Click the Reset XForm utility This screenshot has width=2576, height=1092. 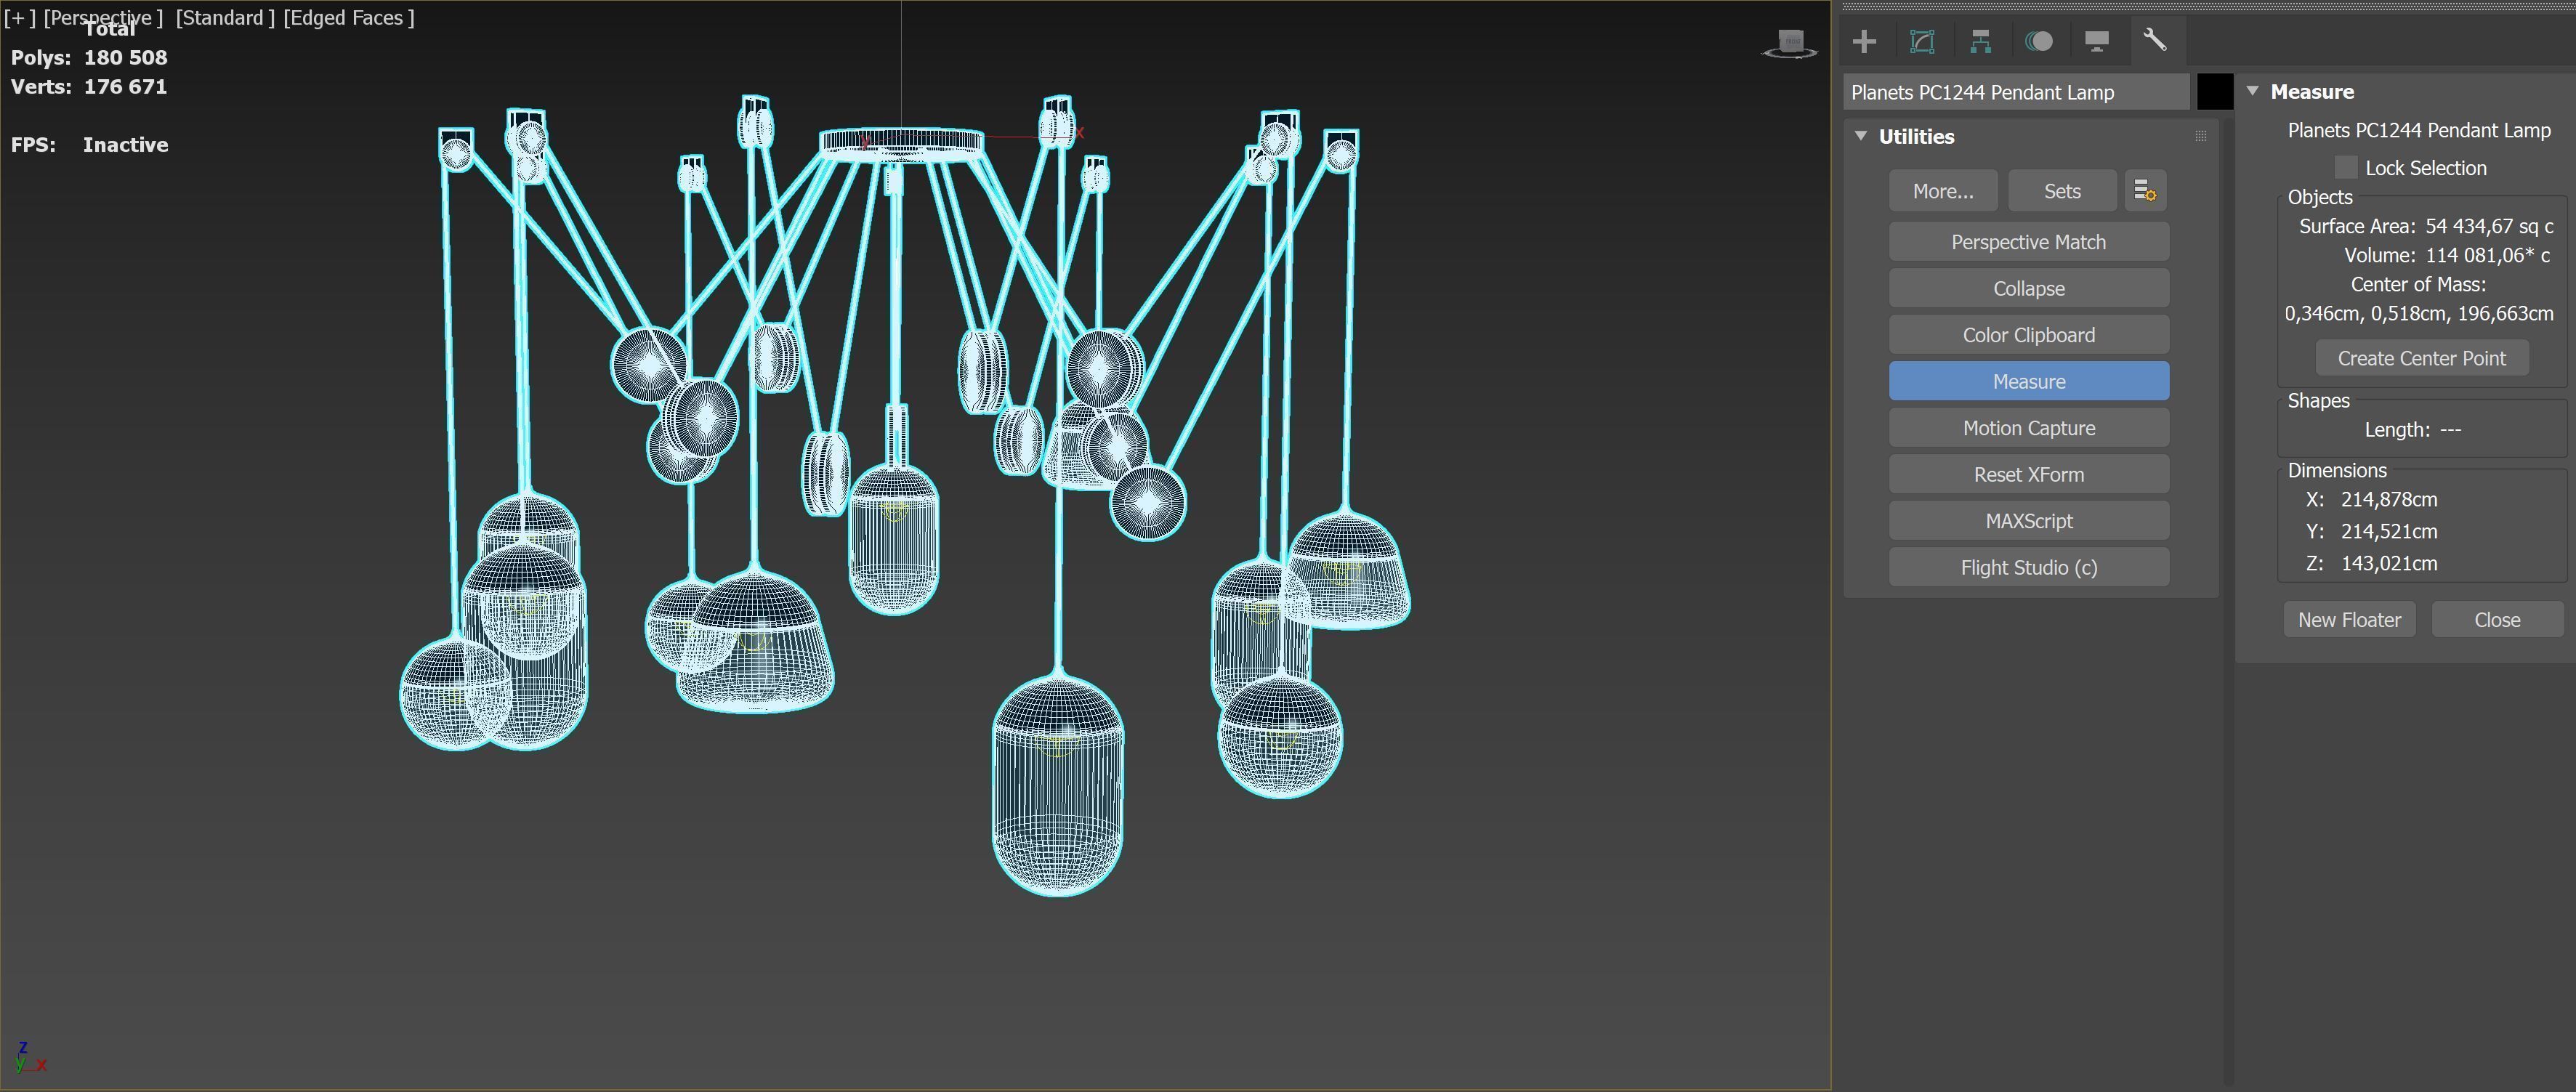(2028, 474)
